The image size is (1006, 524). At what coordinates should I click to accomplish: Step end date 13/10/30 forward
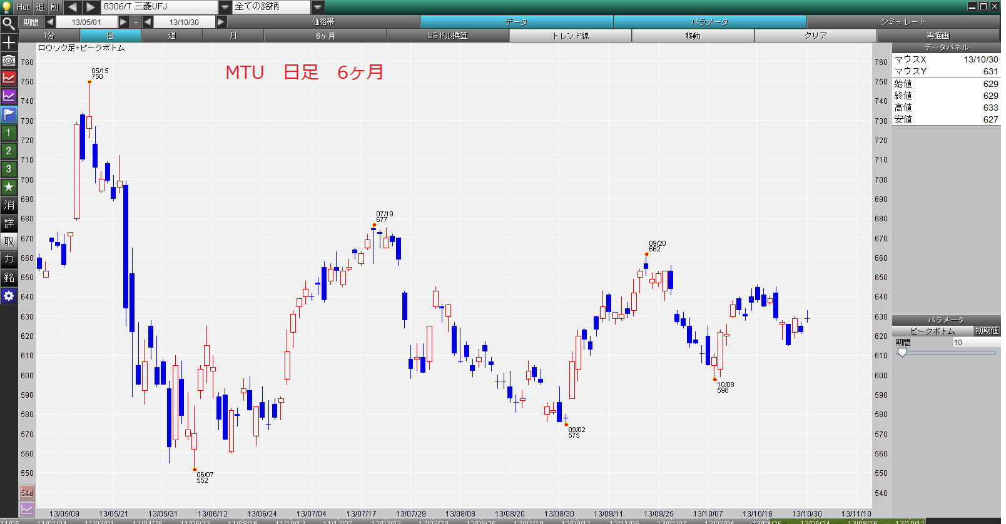tap(221, 22)
